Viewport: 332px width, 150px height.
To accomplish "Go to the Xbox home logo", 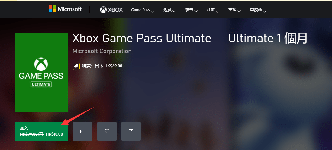I will click(111, 10).
